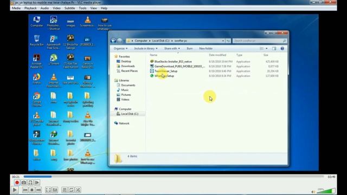The width and height of the screenshot is (347, 195).
Task: Toggle fullscreen video mode
Action: click(48, 190)
